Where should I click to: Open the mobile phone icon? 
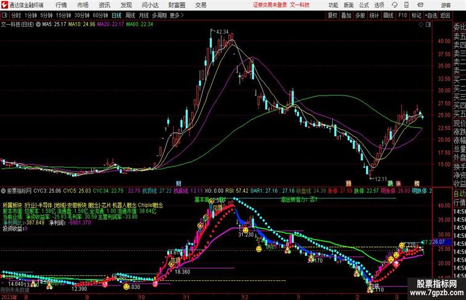click(407, 5)
